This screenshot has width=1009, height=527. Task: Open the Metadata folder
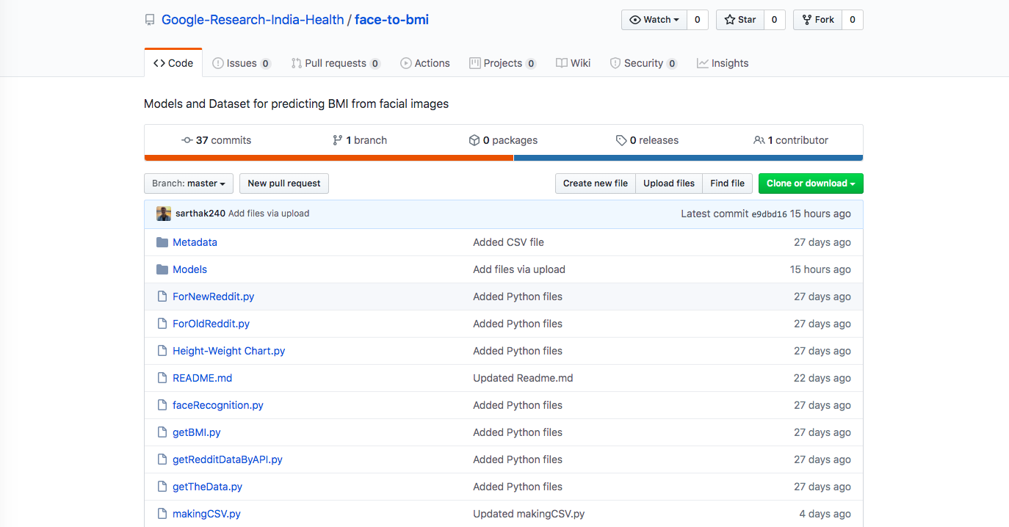tap(195, 242)
